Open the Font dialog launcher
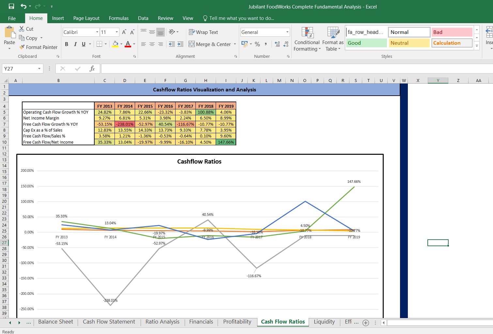Screen dimensions: 493x334 click(x=134, y=56)
